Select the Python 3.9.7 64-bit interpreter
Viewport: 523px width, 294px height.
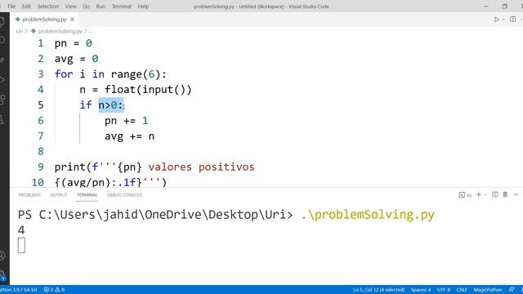pyautogui.click(x=19, y=290)
